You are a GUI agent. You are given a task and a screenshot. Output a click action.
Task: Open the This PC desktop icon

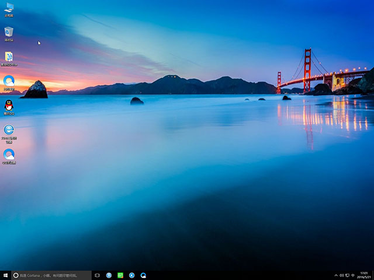(x=9, y=8)
